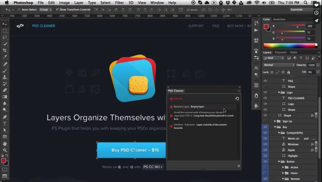Collapse the Compatibility group
Image resolution: width=322 pixels, height=182 pixels.
click(279, 133)
